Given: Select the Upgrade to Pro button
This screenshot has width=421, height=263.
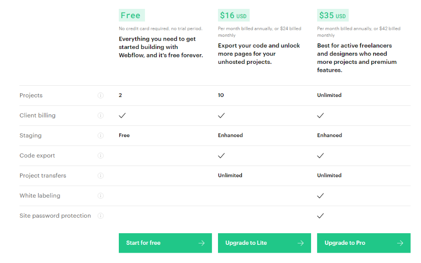Looking at the screenshot, I should (x=364, y=243).
